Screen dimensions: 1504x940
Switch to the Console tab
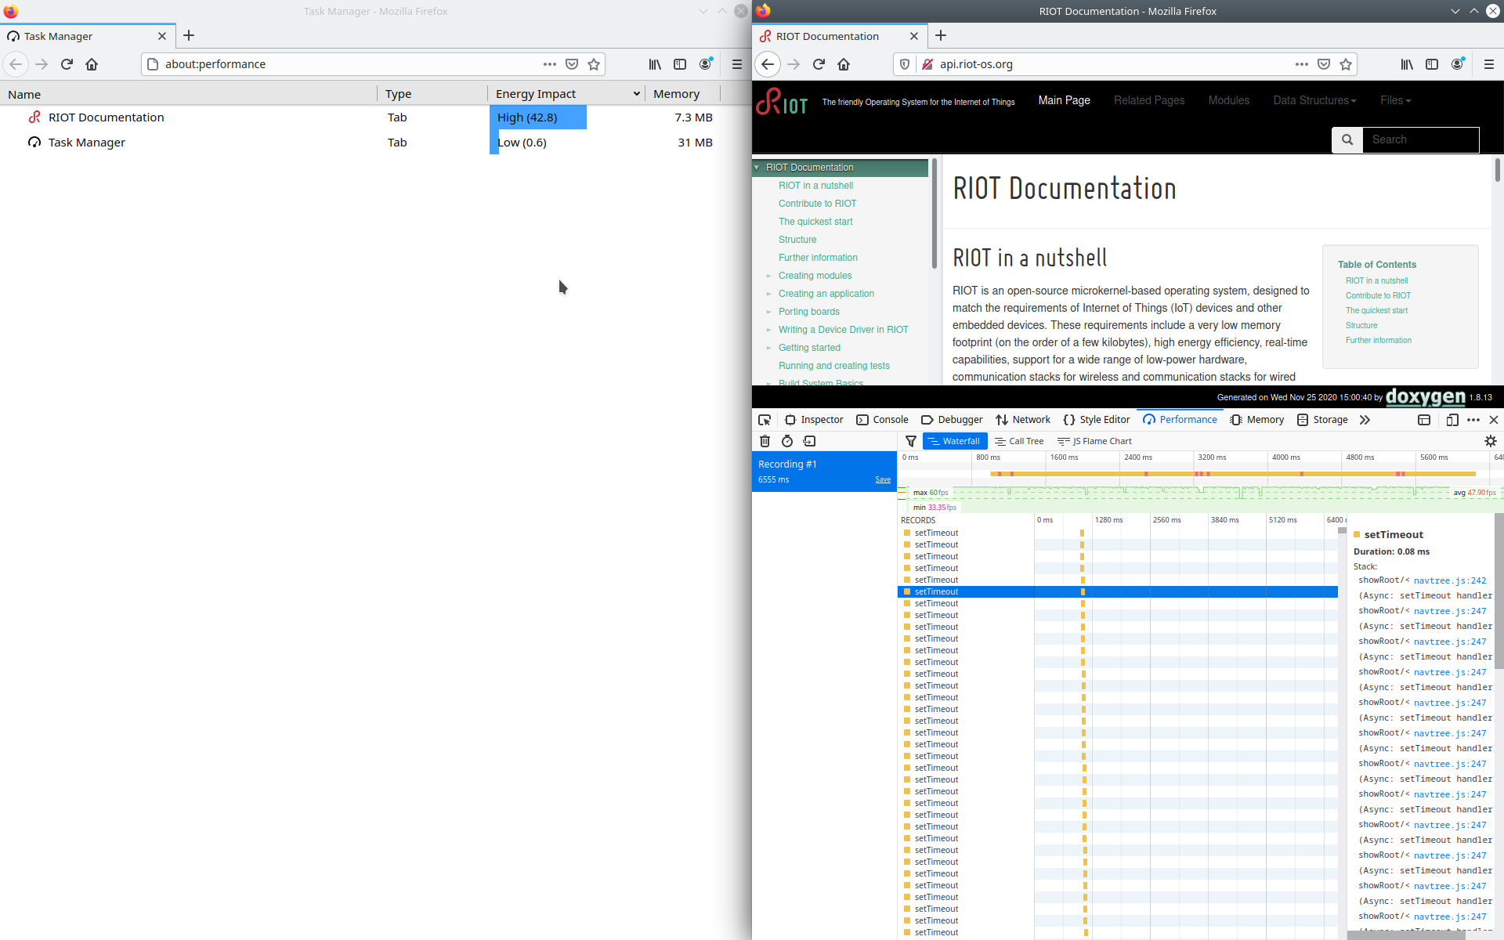882,420
